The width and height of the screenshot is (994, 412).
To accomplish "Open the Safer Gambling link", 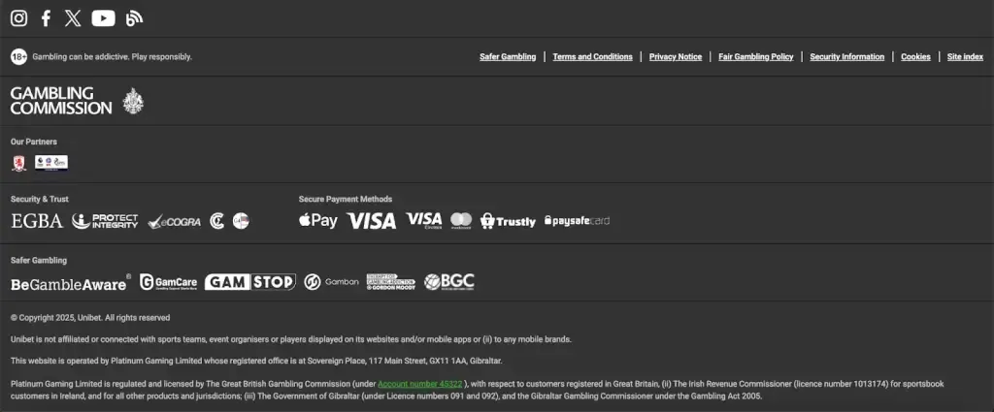I will pos(508,57).
